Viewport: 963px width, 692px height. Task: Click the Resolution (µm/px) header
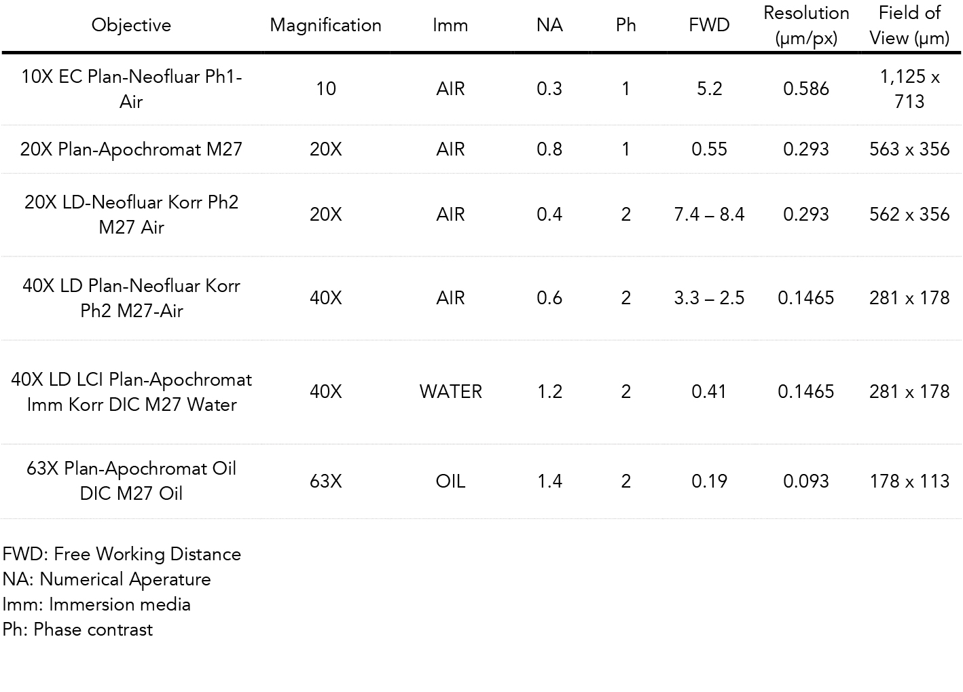point(806,25)
